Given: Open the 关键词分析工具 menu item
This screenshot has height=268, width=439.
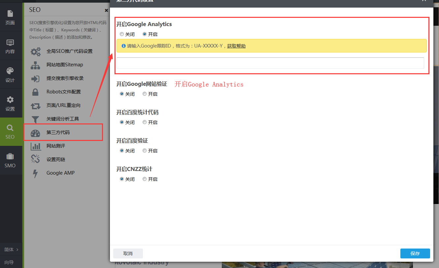Looking at the screenshot, I should (63, 119).
